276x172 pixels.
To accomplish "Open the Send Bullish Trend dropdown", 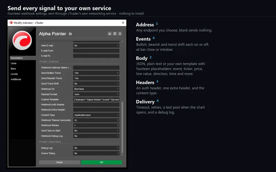I will pos(96,73).
